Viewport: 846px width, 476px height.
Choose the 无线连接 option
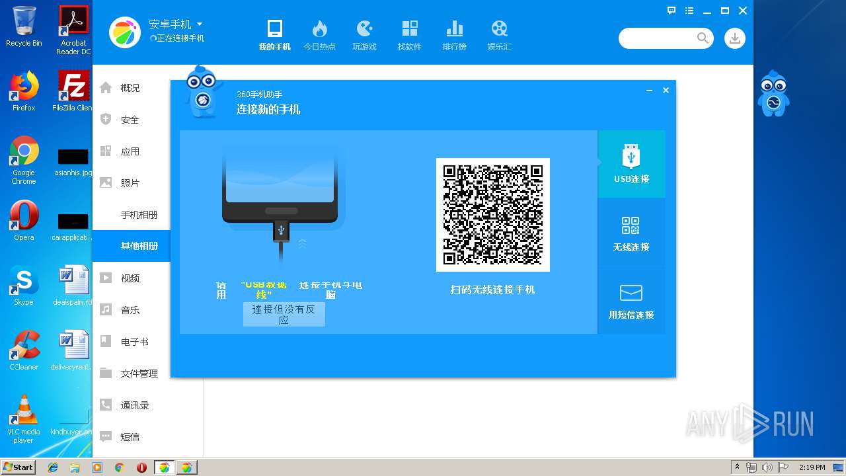tap(631, 233)
